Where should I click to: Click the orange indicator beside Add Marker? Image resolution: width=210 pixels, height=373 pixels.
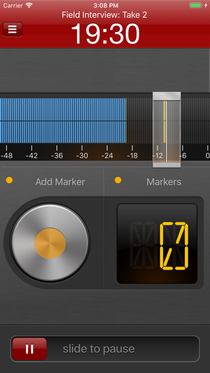coord(9,180)
